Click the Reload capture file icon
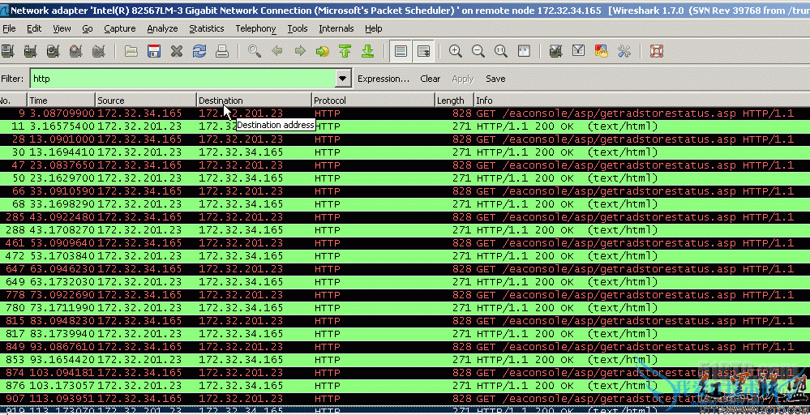Image resolution: width=810 pixels, height=415 pixels. point(199,51)
